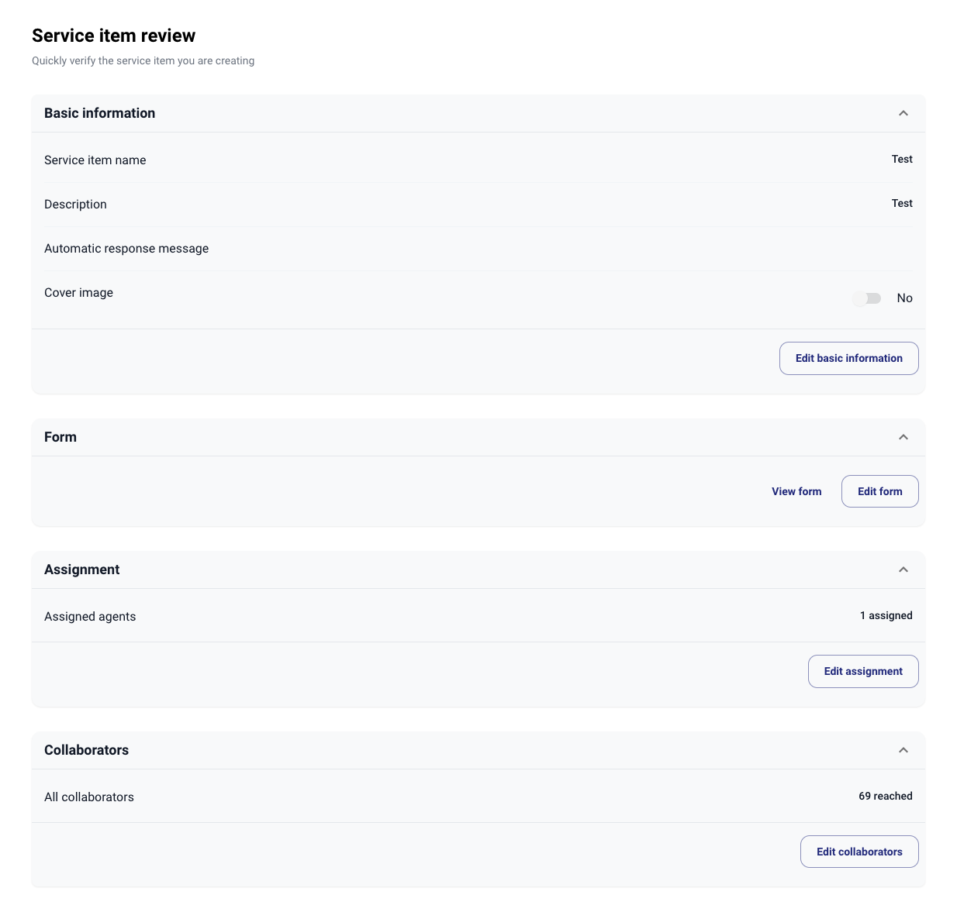Click the Collaborators section heading
This screenshot has width=957, height=919.
click(86, 750)
